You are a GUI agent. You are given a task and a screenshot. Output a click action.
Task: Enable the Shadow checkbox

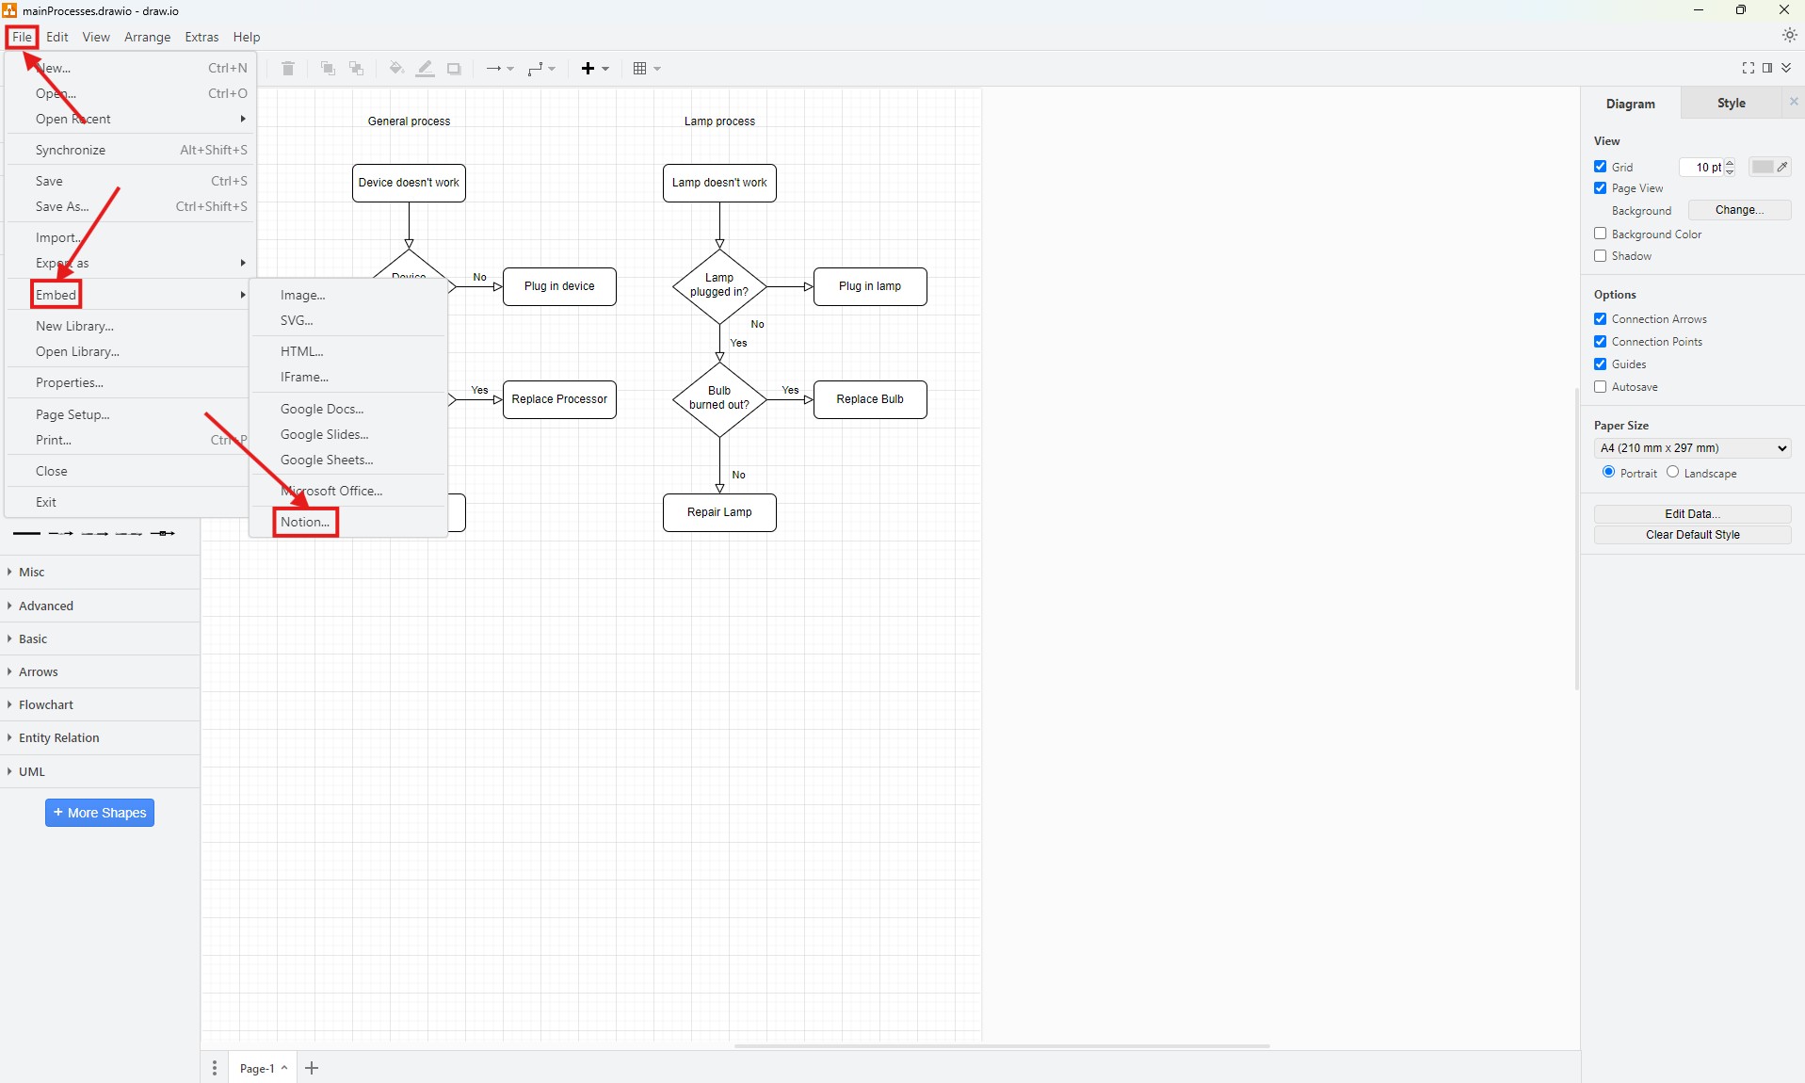(1601, 256)
